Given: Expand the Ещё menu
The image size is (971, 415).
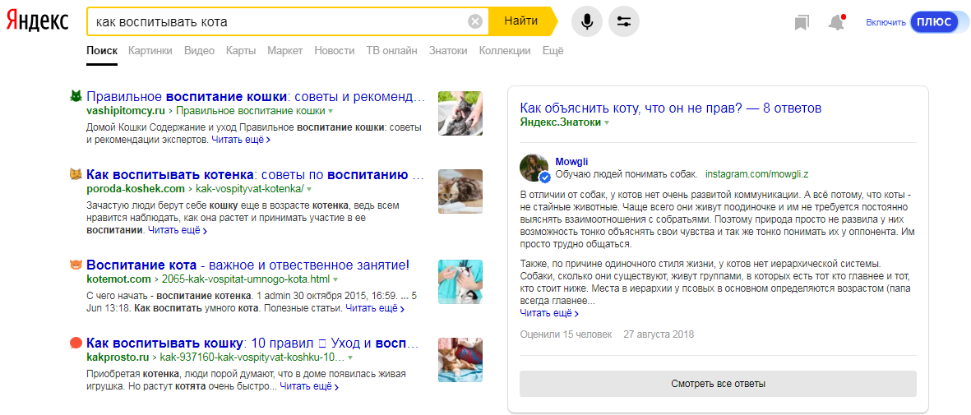Looking at the screenshot, I should click(x=553, y=51).
